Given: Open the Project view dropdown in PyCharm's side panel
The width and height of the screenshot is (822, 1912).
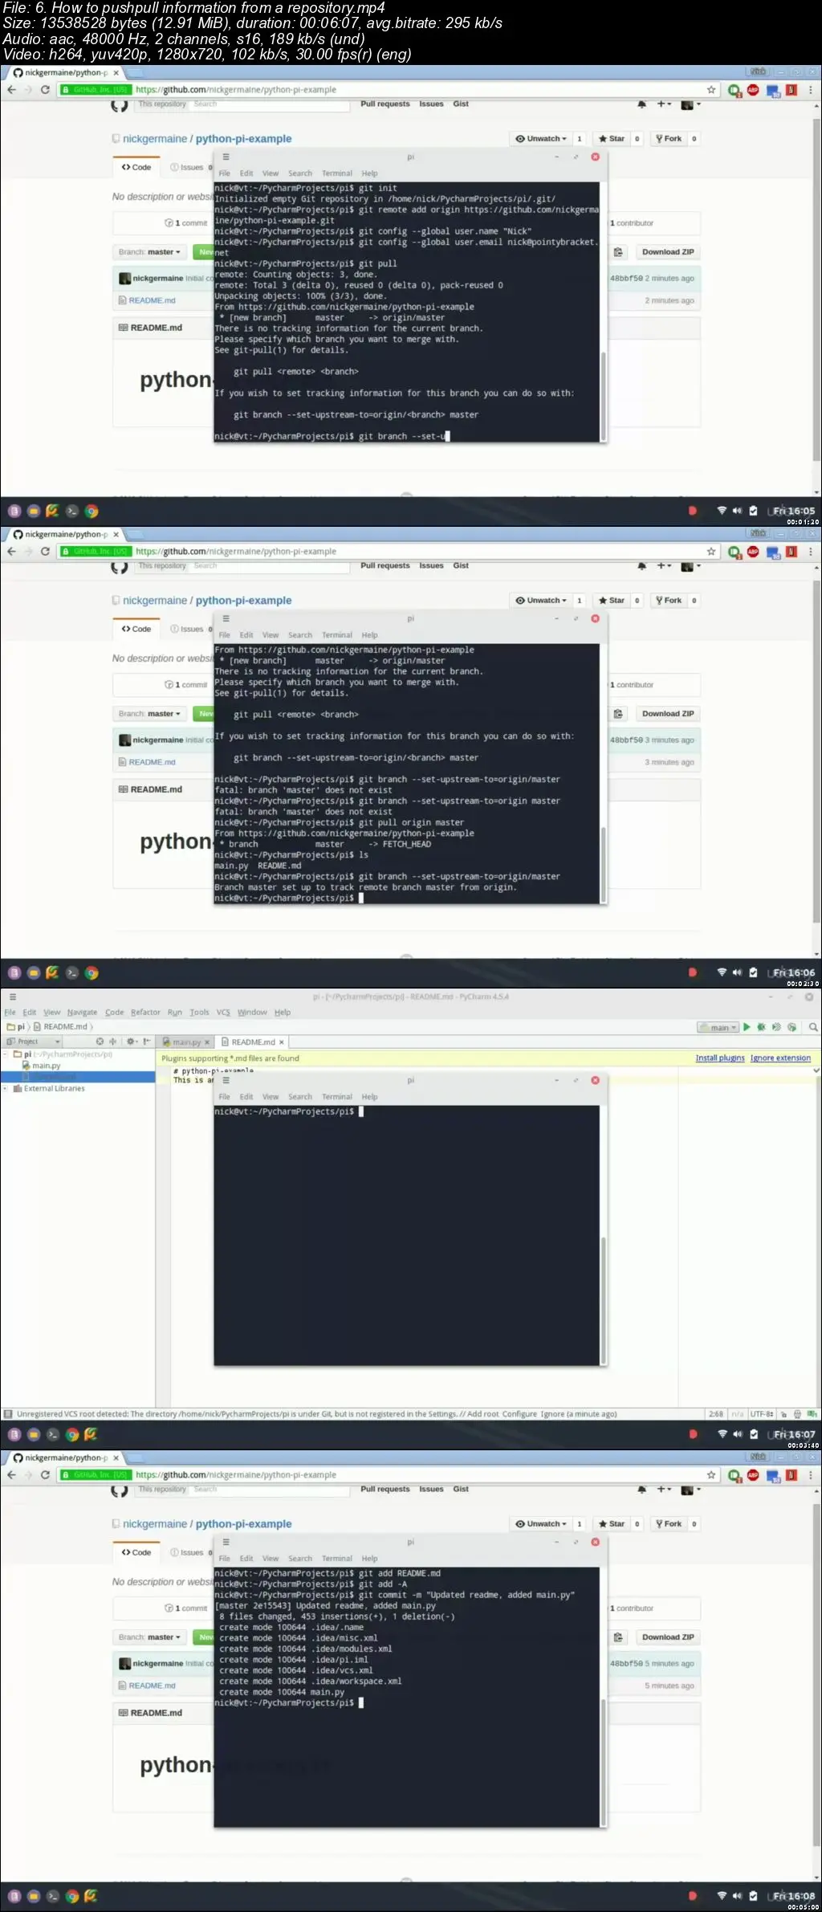Looking at the screenshot, I should coord(34,1042).
